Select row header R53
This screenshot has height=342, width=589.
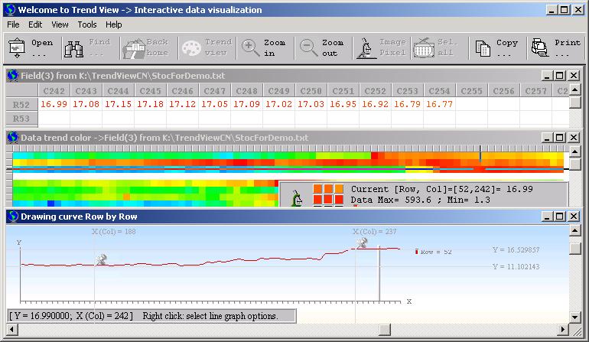[21, 119]
